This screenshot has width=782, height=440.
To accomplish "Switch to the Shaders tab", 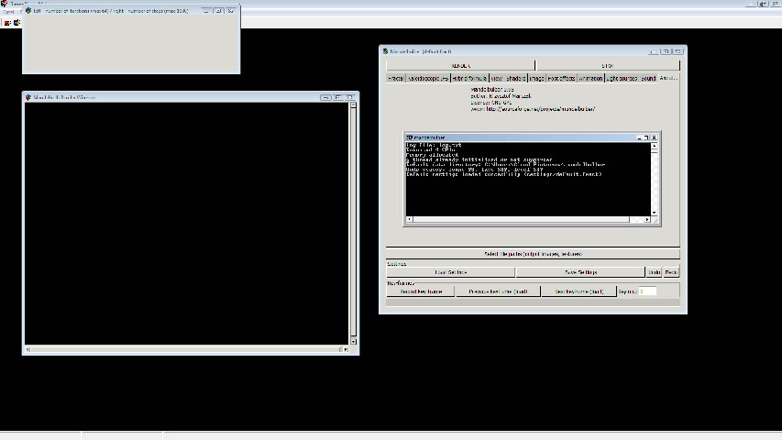I will (x=516, y=78).
